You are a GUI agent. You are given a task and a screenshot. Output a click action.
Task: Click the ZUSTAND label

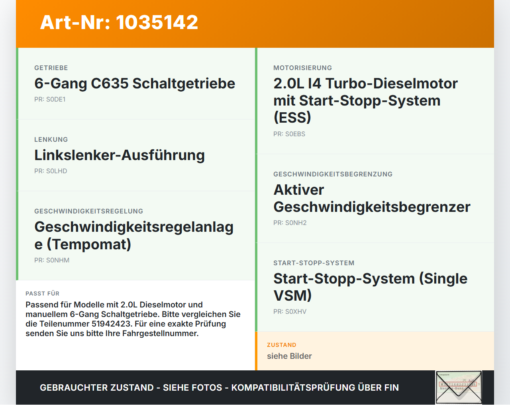click(281, 345)
